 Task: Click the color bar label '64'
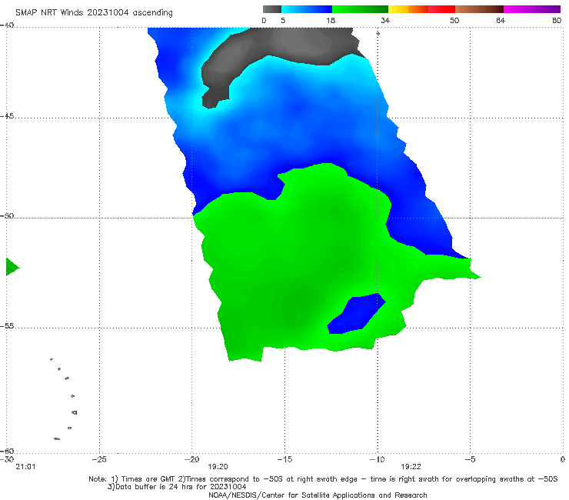tap(501, 20)
